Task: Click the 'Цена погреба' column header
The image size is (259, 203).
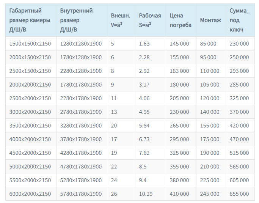Action: pos(181,20)
